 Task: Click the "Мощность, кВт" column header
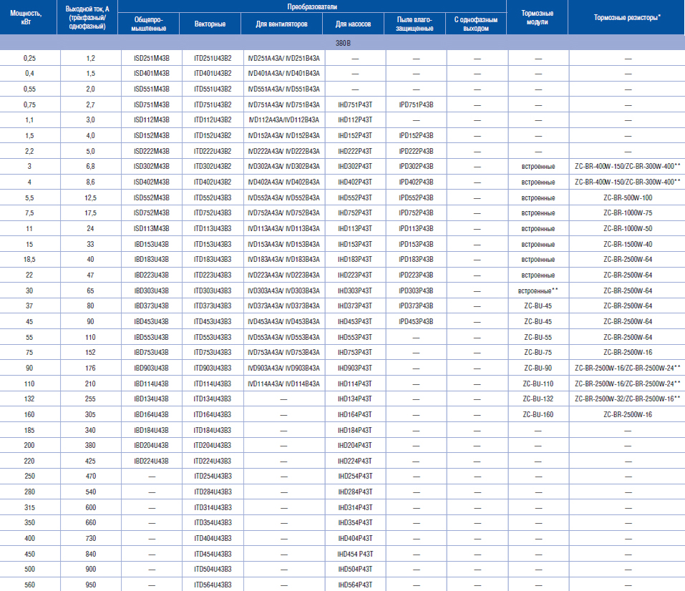click(x=26, y=17)
